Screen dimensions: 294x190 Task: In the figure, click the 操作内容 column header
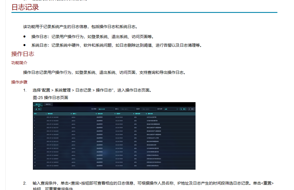tap(150, 114)
